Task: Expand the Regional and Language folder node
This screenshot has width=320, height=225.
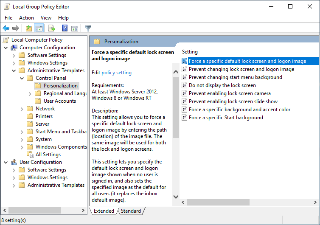Action: tap(30, 93)
